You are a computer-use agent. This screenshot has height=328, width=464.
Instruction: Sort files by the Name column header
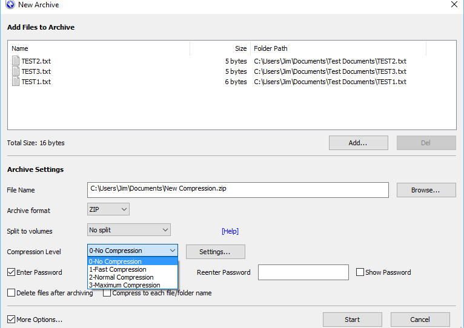point(99,48)
